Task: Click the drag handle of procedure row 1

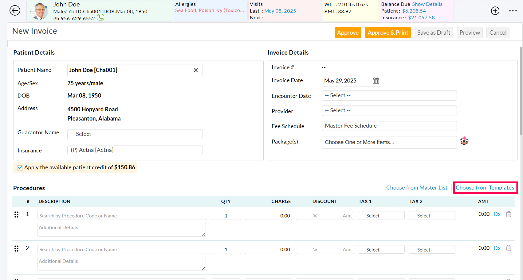Action: click(x=16, y=214)
